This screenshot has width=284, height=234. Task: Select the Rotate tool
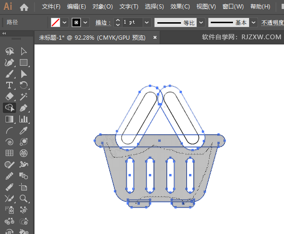tap(23, 85)
